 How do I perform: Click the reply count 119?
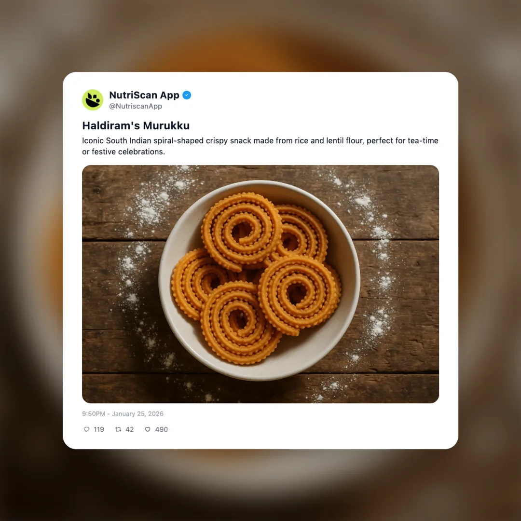(99, 429)
